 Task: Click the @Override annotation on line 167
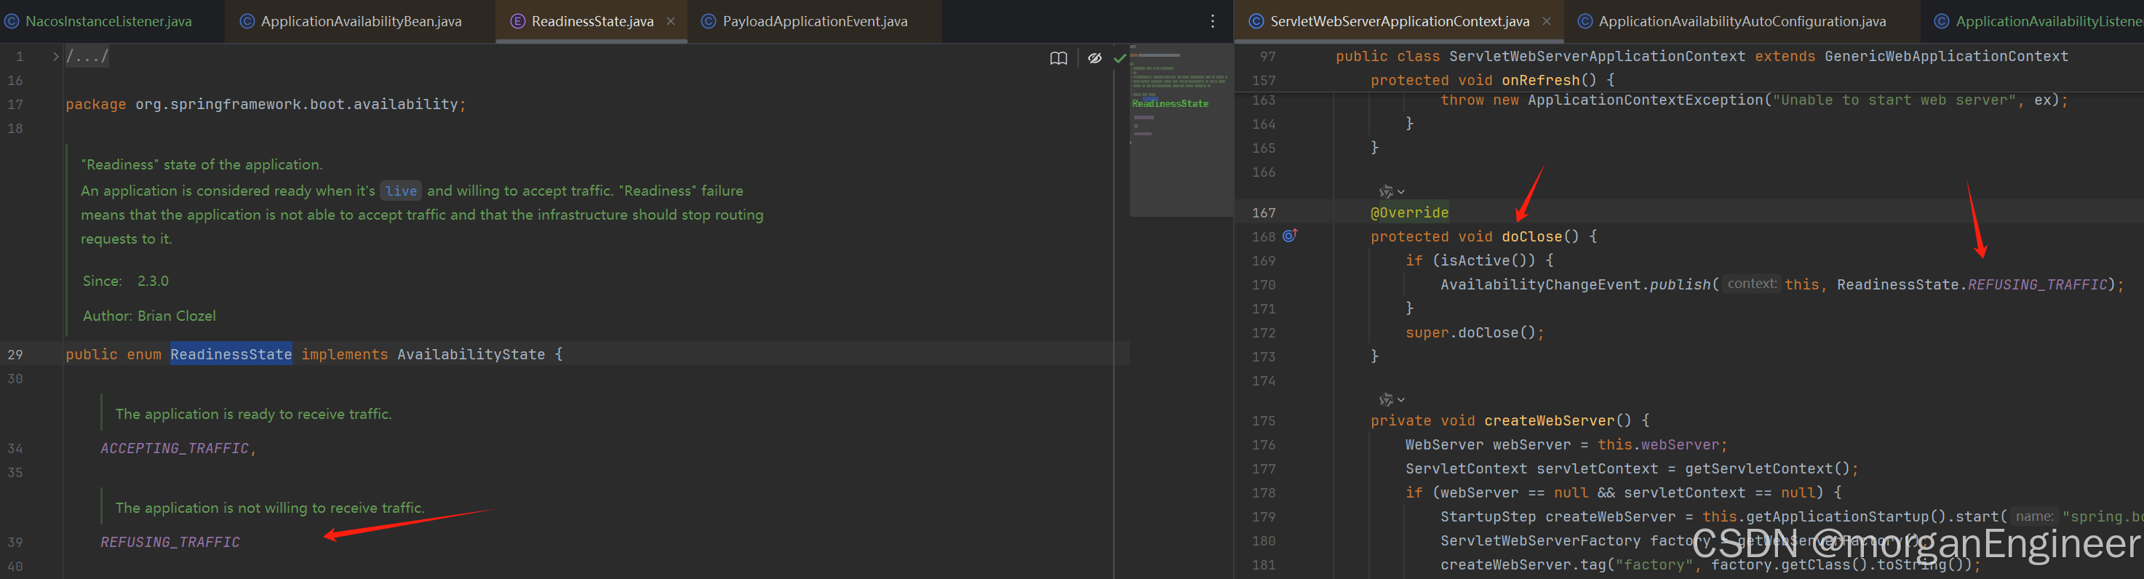(1409, 213)
